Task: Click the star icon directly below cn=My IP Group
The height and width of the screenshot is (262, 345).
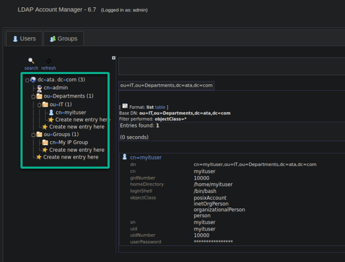Action: tap(45, 150)
